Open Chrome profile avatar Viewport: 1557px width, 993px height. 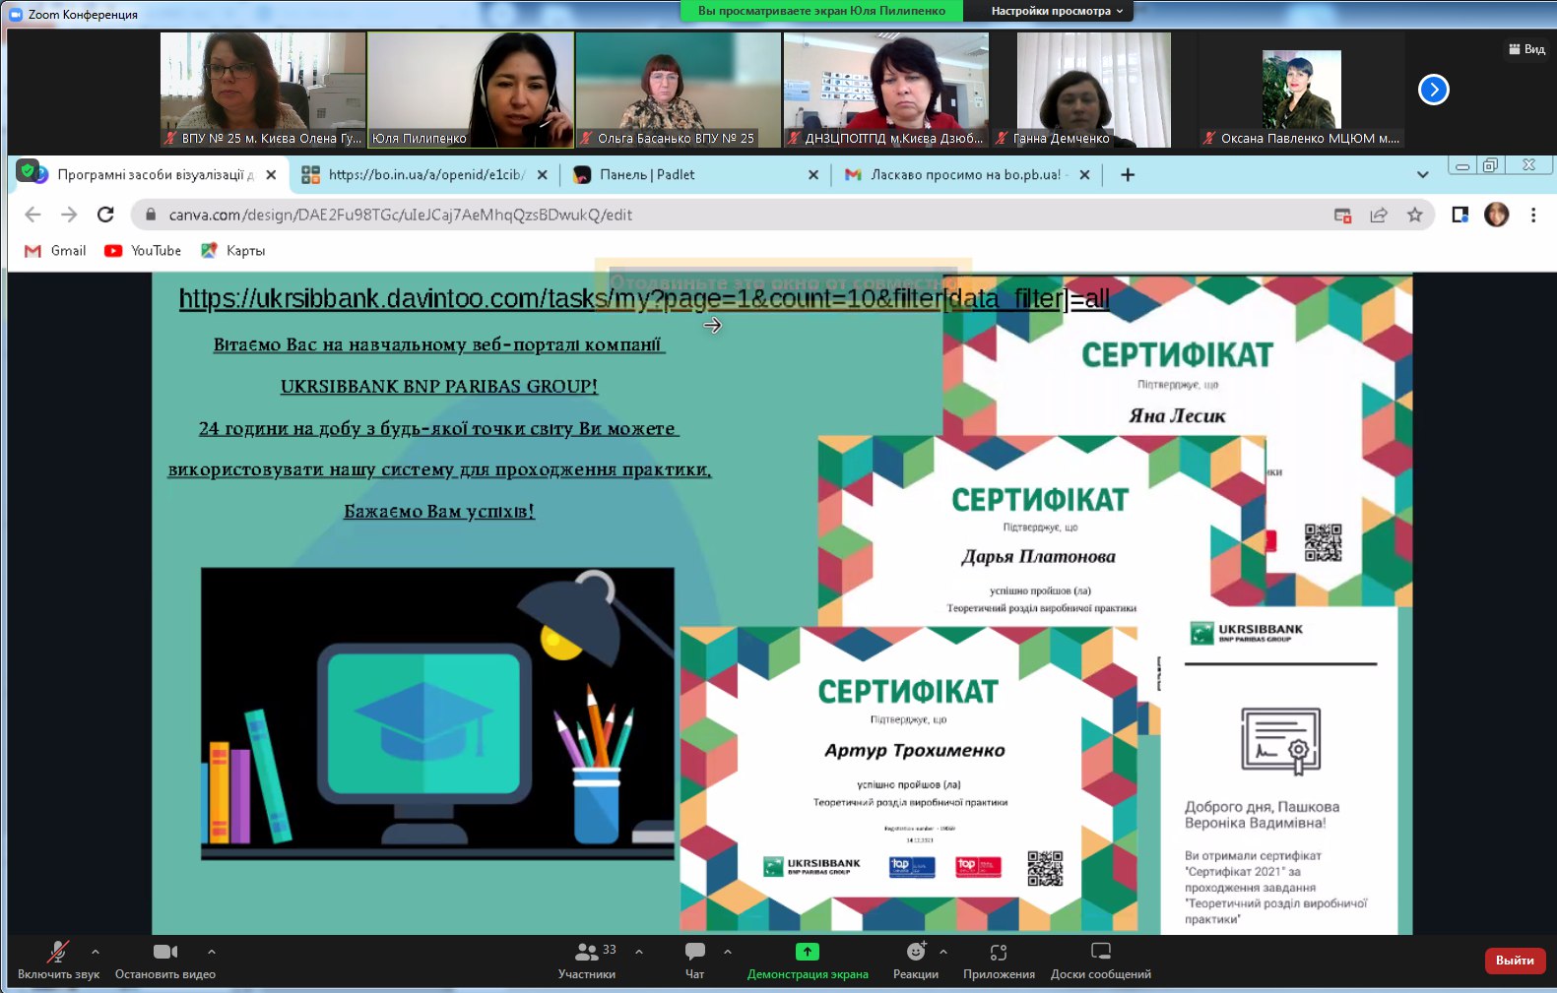[1496, 215]
